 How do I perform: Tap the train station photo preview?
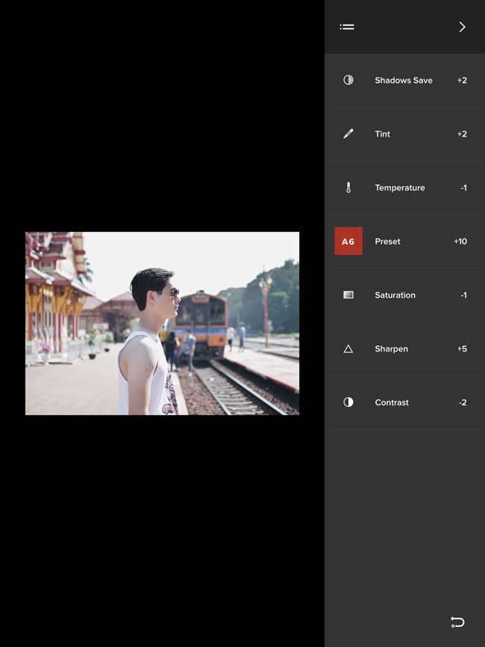[162, 323]
